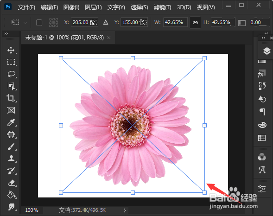Click the W width percentage field
Image resolution: width=273 pixels, height=216 pixels.
click(x=175, y=22)
